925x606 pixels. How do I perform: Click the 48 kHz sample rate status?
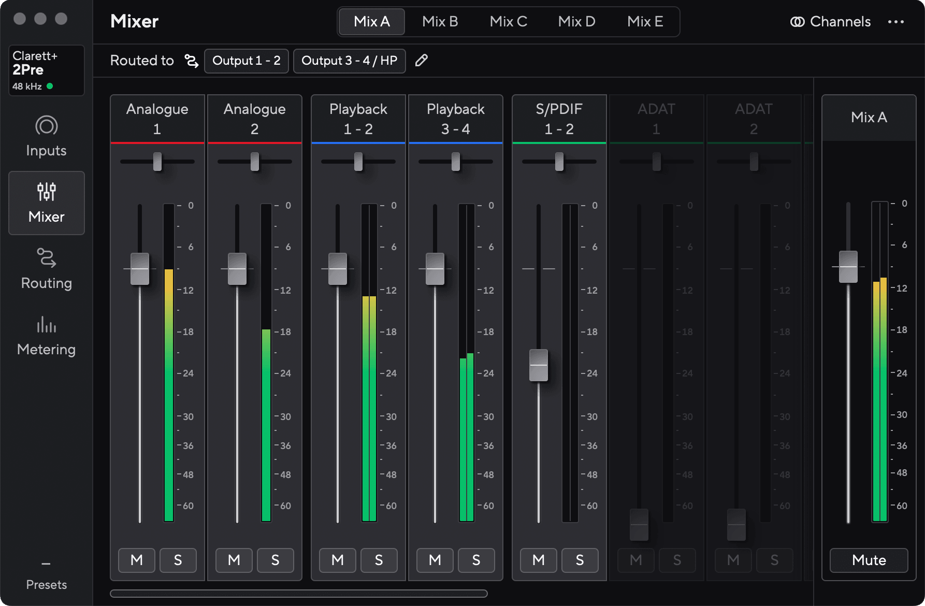point(33,86)
